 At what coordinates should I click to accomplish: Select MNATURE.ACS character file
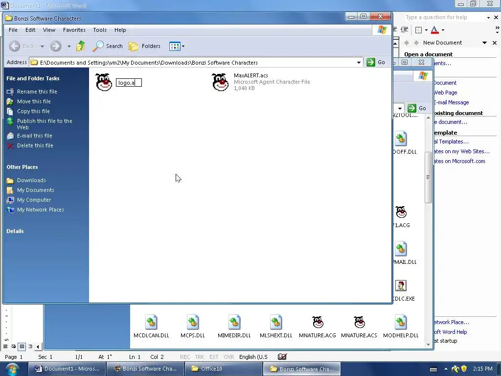coord(359,327)
